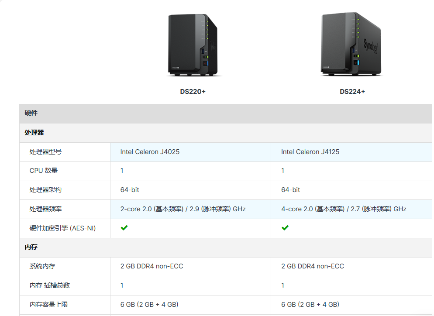The image size is (434, 316).
Task: Click the green AES-NI checkmark for DS220+
Action: click(124, 228)
